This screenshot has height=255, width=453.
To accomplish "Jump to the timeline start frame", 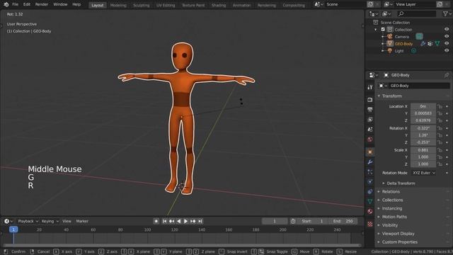I will 164,221.
